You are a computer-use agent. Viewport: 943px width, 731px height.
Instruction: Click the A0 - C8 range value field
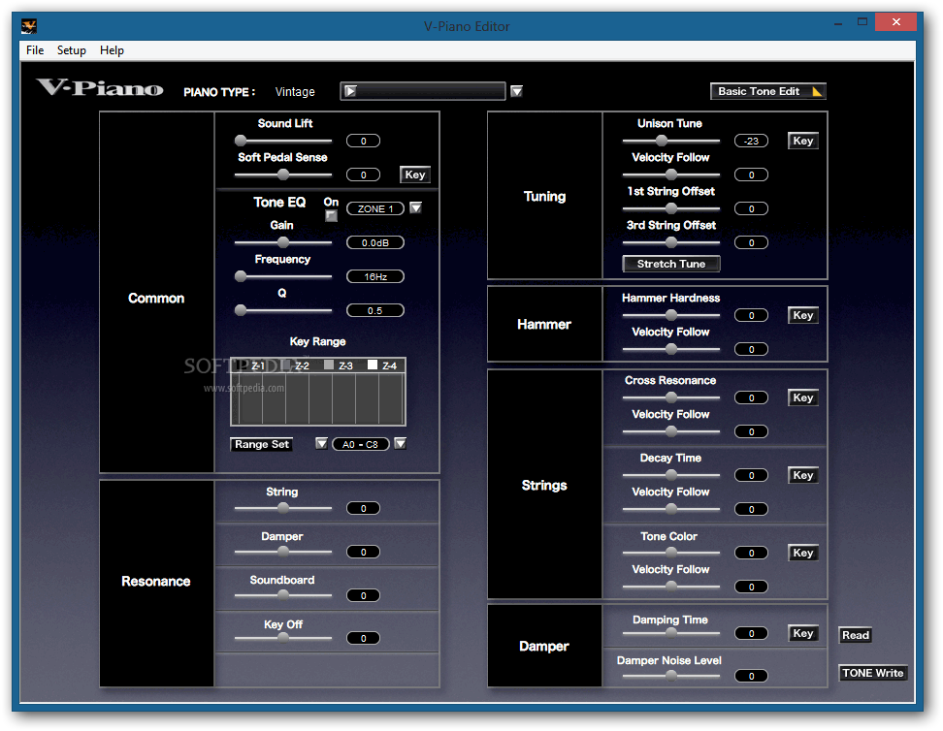[x=360, y=444]
